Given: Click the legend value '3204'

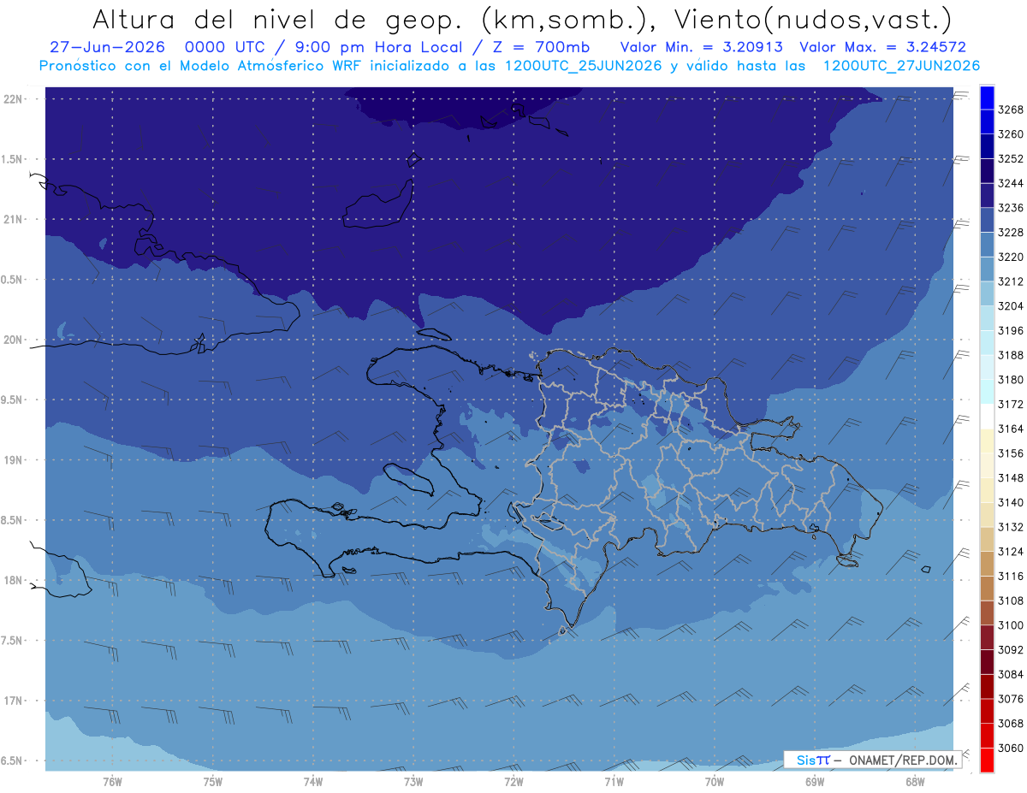Looking at the screenshot, I should point(1011,306).
